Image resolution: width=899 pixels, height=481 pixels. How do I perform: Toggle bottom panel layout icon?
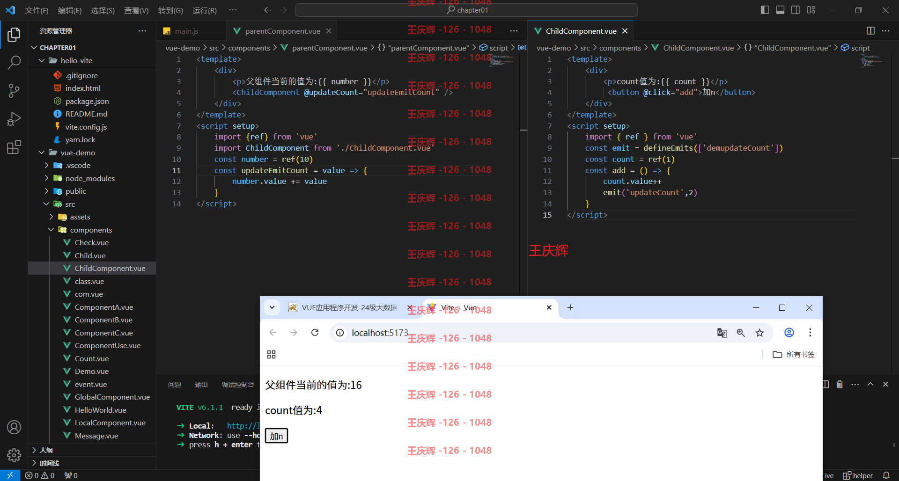click(x=780, y=10)
